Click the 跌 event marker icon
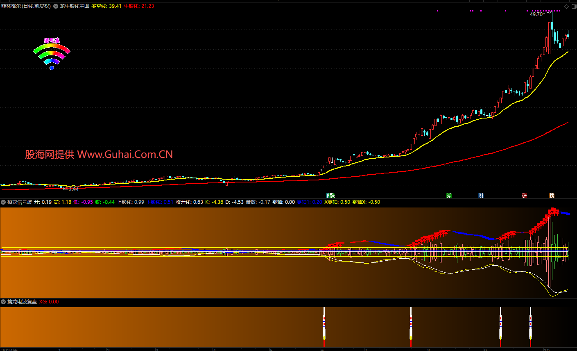Screen dimensions: 577x351 pyautogui.click(x=332, y=196)
